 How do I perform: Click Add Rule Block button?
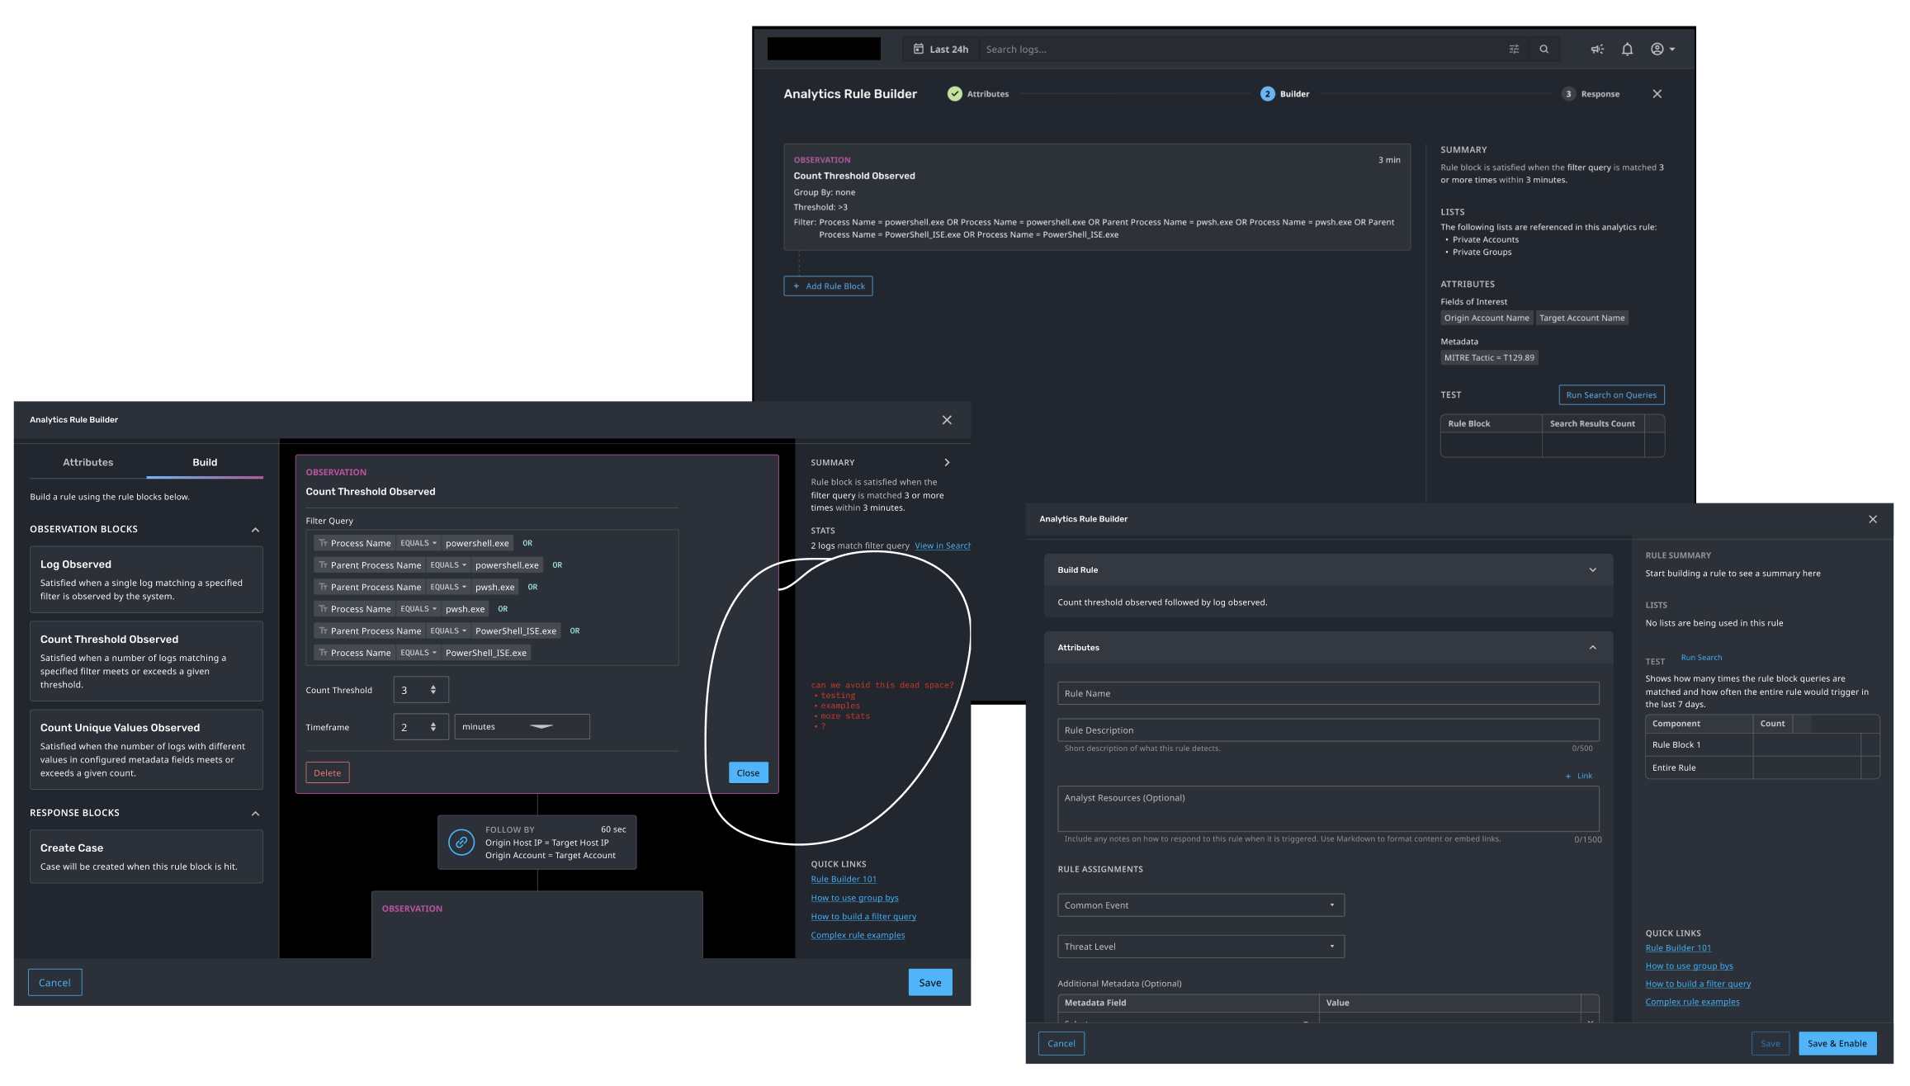pos(828,286)
